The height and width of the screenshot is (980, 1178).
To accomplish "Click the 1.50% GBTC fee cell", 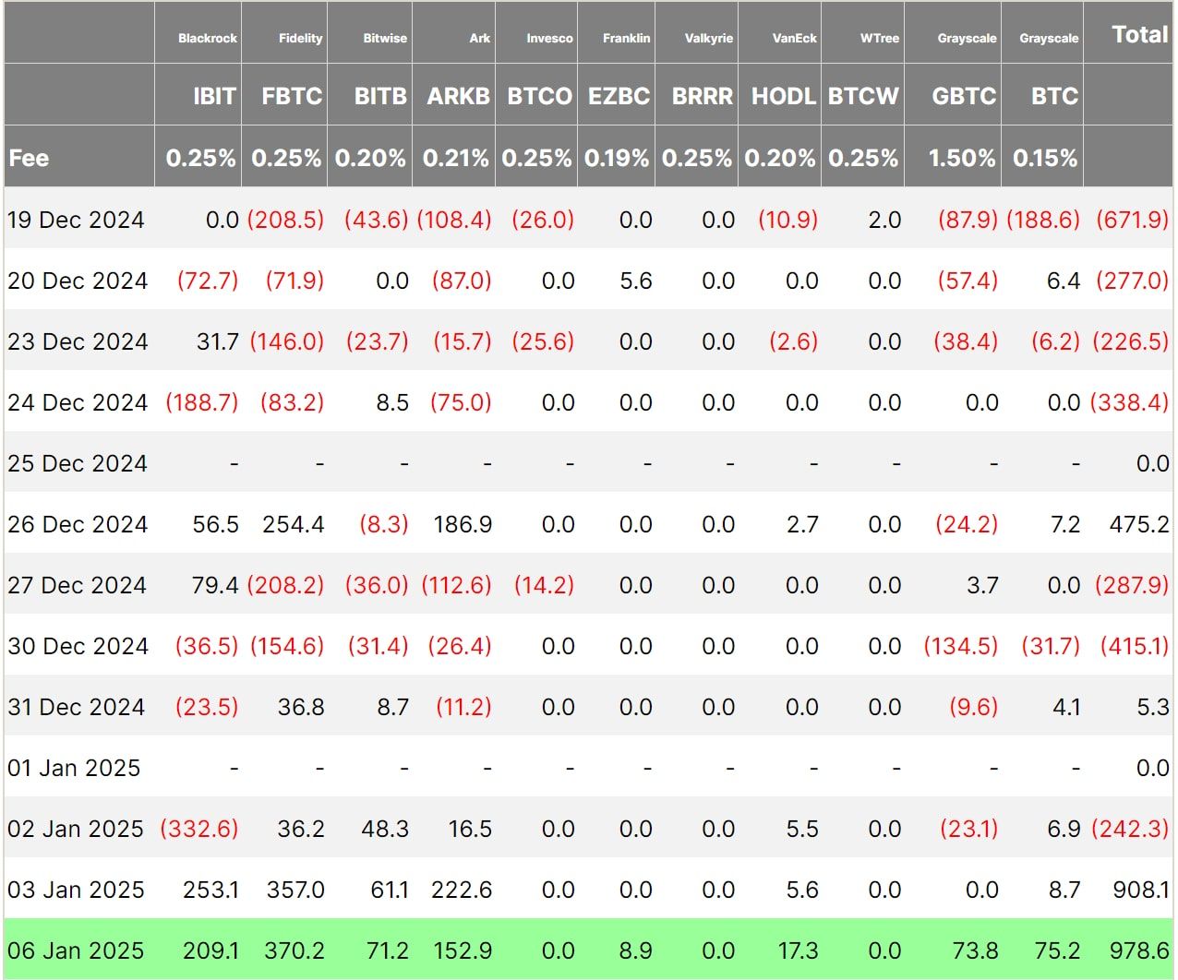I will pos(962,158).
